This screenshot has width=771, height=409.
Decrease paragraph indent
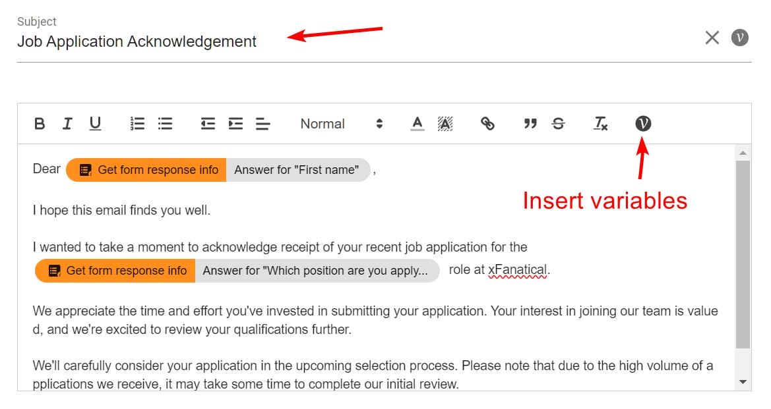[x=208, y=124]
